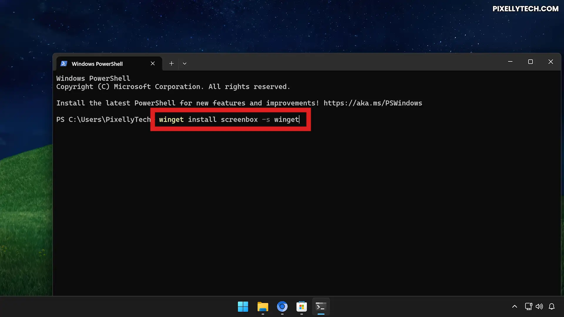Expand the new tab profile dropdown
The height and width of the screenshot is (317, 564).
184,63
